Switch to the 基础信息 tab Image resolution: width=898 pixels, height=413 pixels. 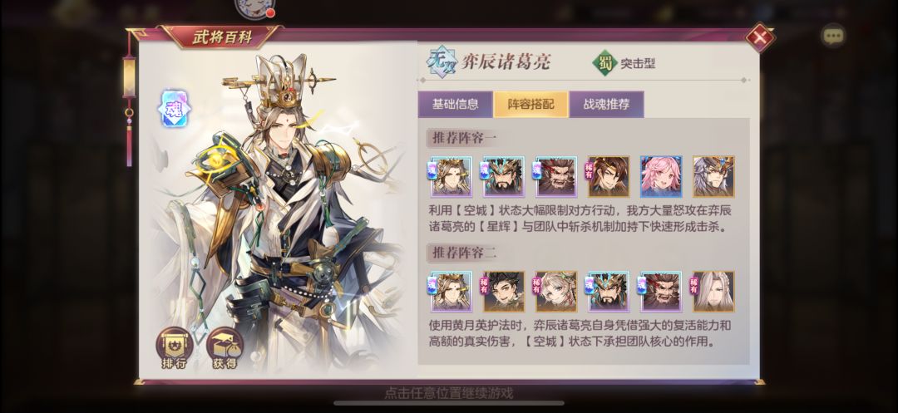(456, 104)
